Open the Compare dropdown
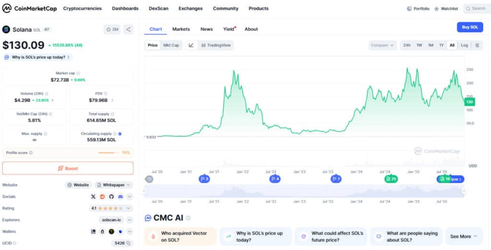The width and height of the screenshot is (491, 250). (382, 45)
